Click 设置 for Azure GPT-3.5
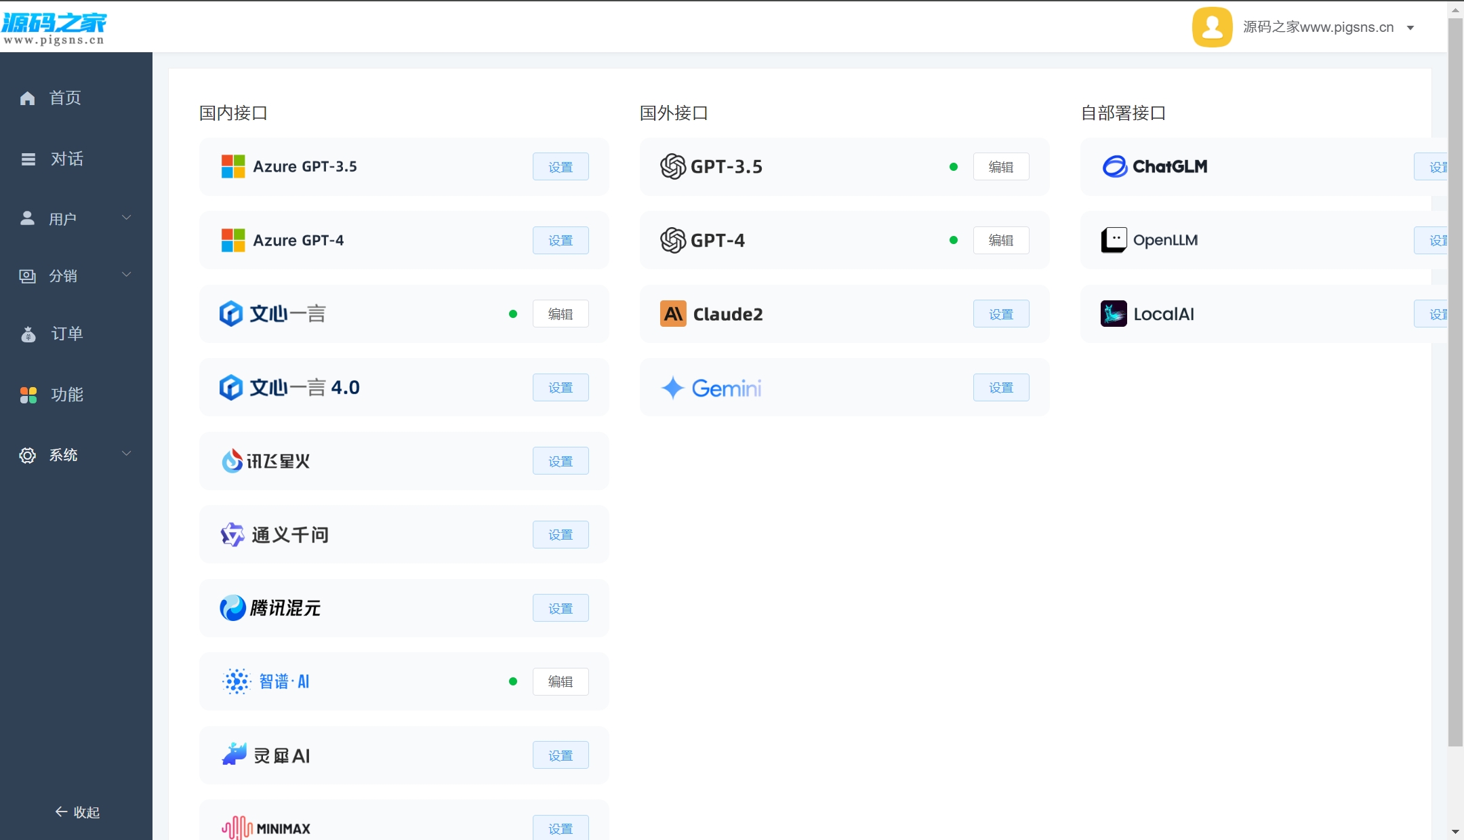 coord(561,167)
